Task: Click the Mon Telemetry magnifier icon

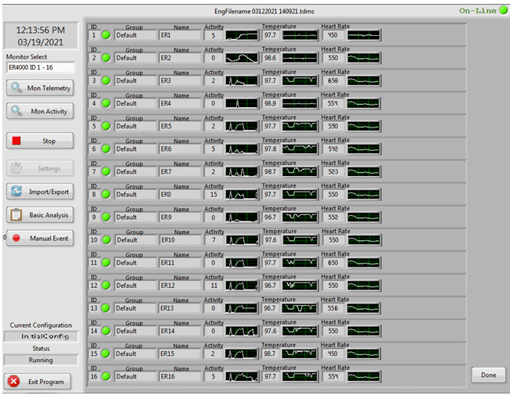Action: coord(16,88)
